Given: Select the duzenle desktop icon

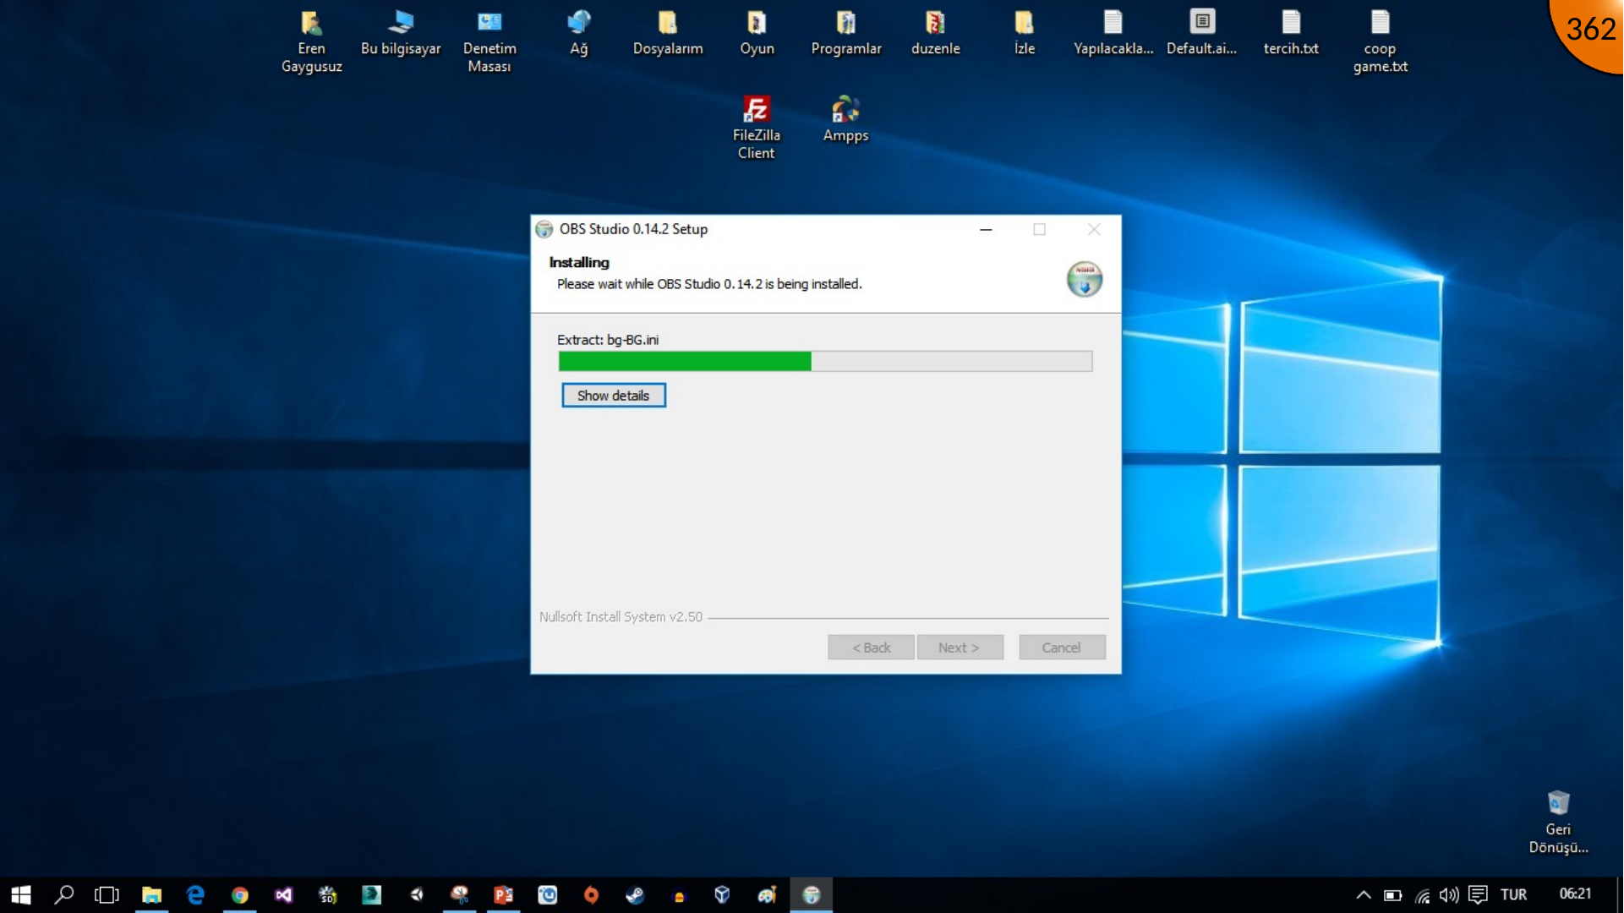Looking at the screenshot, I should (935, 33).
